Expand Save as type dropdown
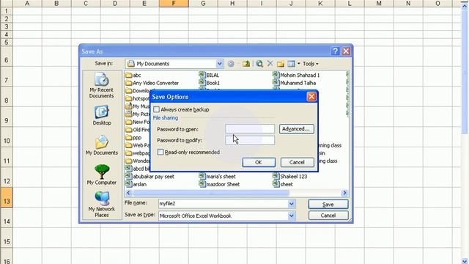 (x=292, y=216)
